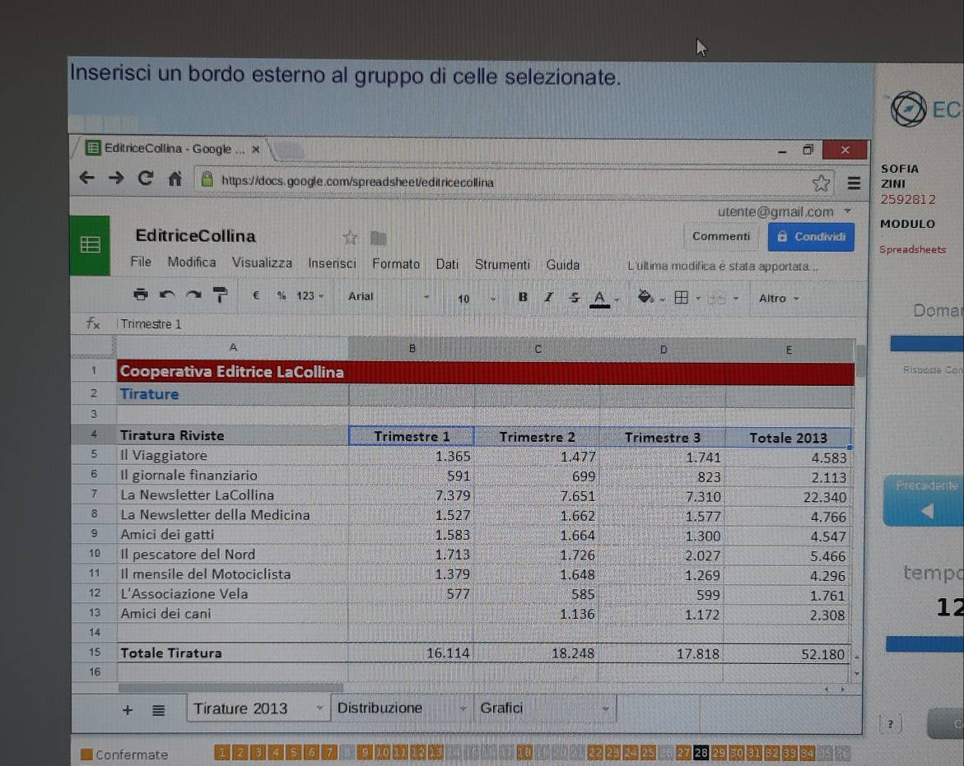This screenshot has height=766, width=964.
Task: Open the fill color bucket picker
Action: [x=646, y=297]
